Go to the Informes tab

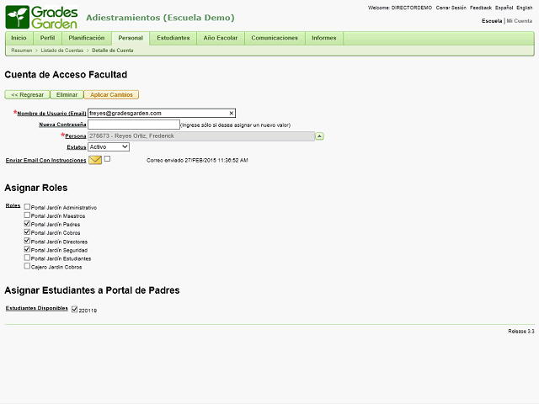(x=323, y=38)
